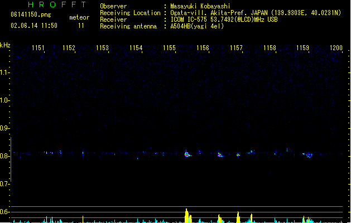Click the 'Observer' field label
Viewport: 351px width, 223px height.
tap(113, 6)
